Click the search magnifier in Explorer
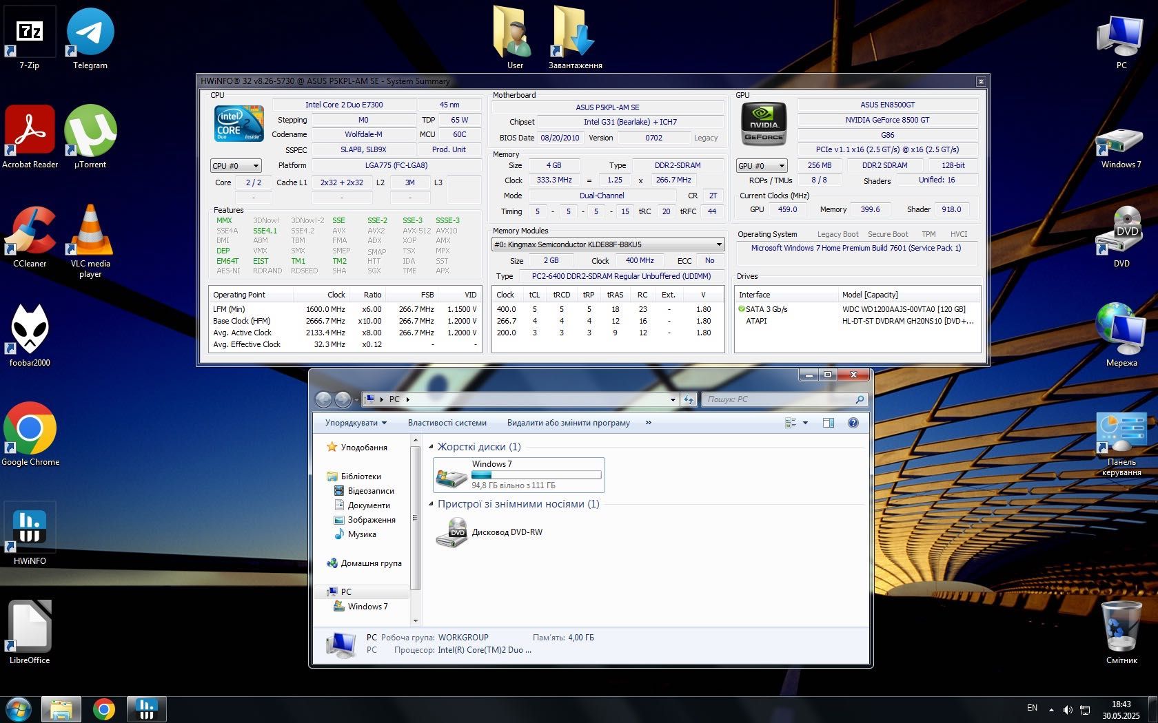 click(859, 399)
